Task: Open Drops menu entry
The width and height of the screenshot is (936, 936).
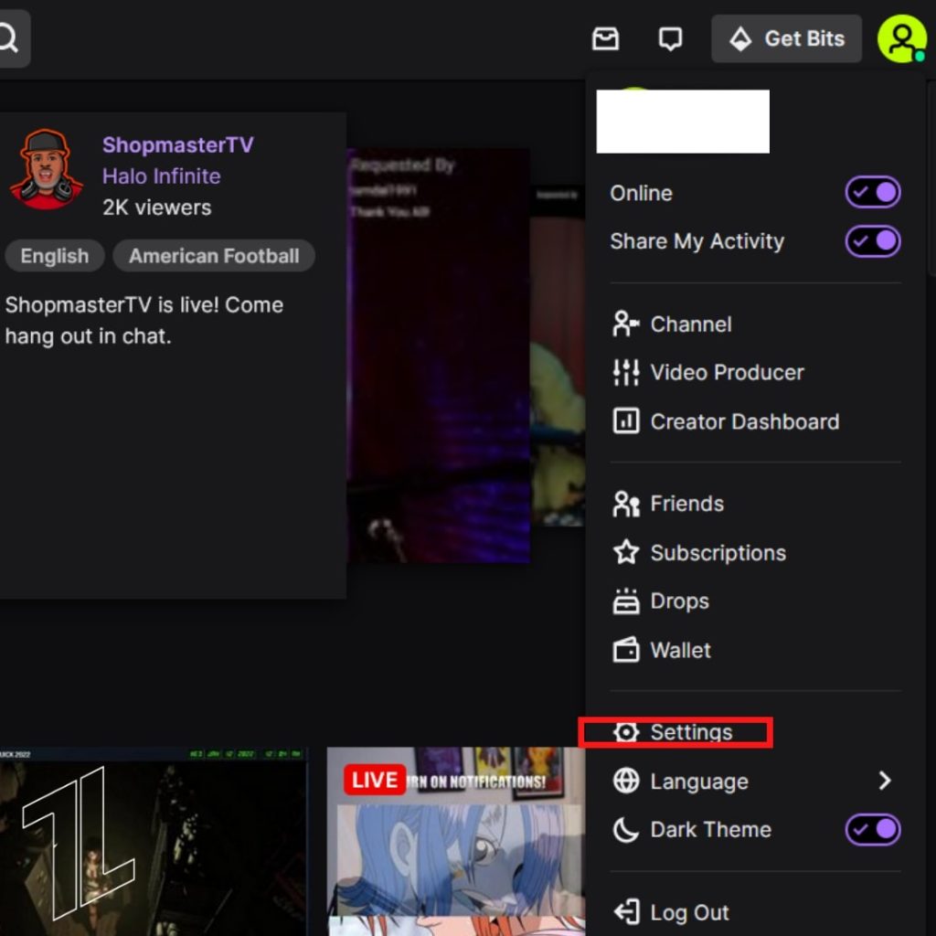Action: tap(755, 601)
